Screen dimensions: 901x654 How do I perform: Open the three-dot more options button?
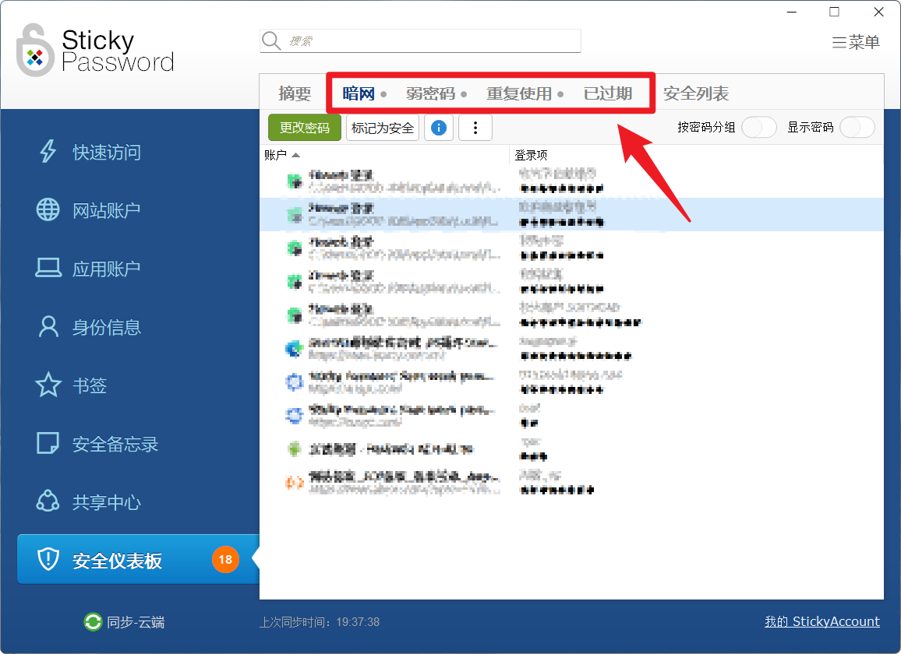[475, 128]
